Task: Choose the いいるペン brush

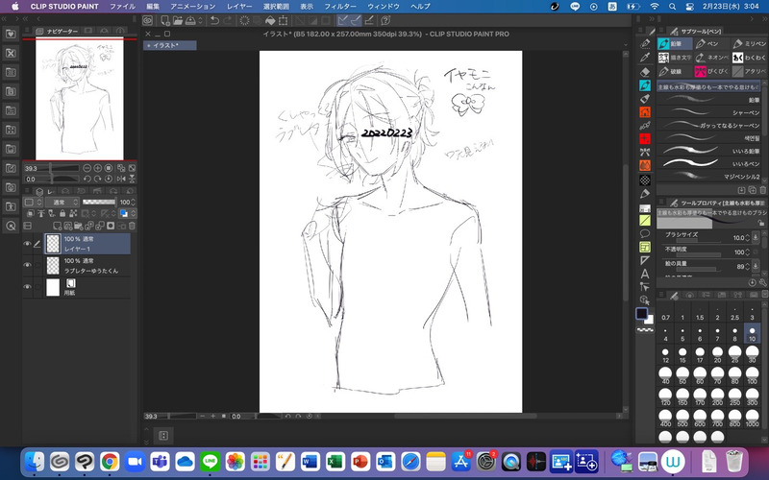Action: (708, 163)
